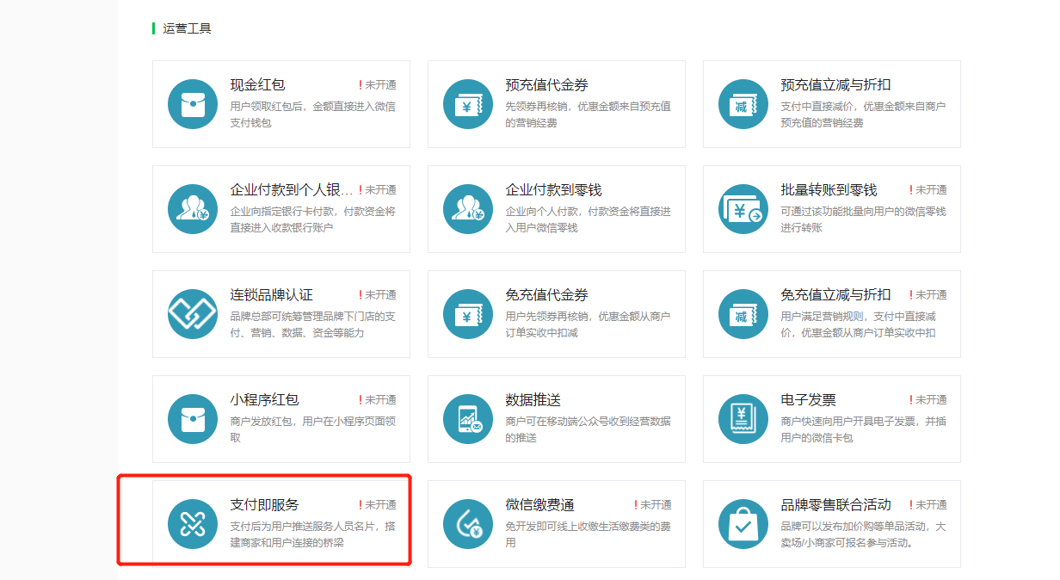
Task: Click the 免充值立减与折扣 discount icon
Action: (x=743, y=314)
